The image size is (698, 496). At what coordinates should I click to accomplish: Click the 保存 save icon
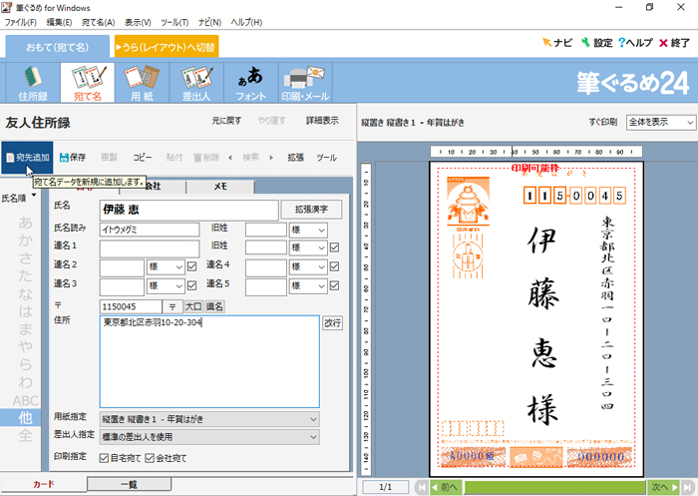(x=72, y=158)
